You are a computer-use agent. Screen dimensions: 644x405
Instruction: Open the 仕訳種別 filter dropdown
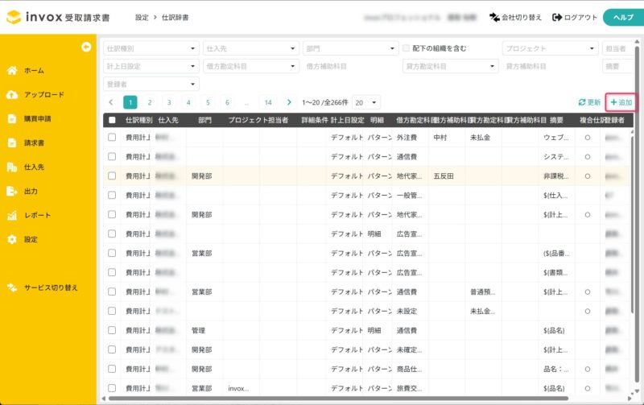(x=151, y=48)
